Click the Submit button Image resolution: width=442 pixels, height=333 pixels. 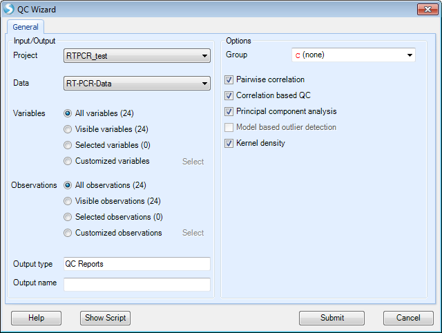[331, 318]
